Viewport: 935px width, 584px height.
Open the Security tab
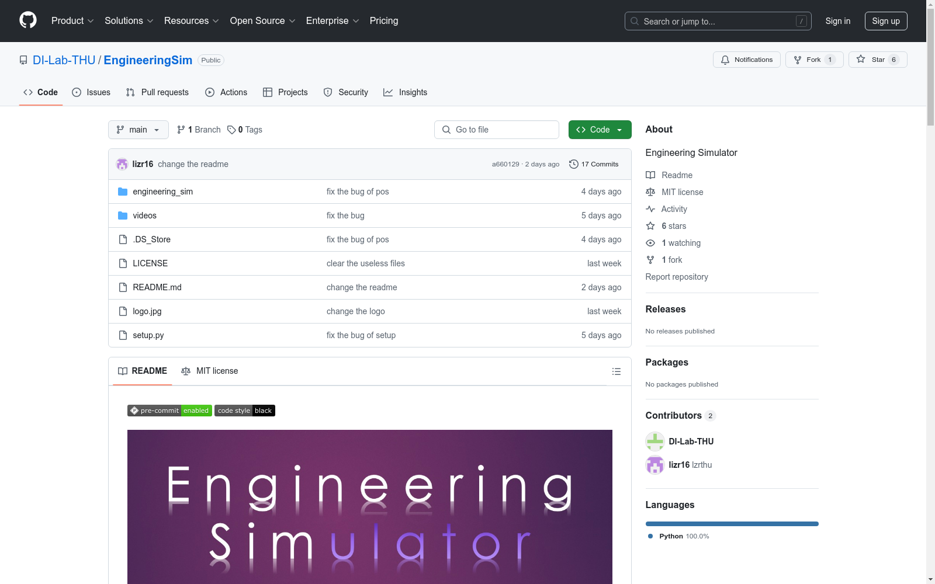(346, 92)
